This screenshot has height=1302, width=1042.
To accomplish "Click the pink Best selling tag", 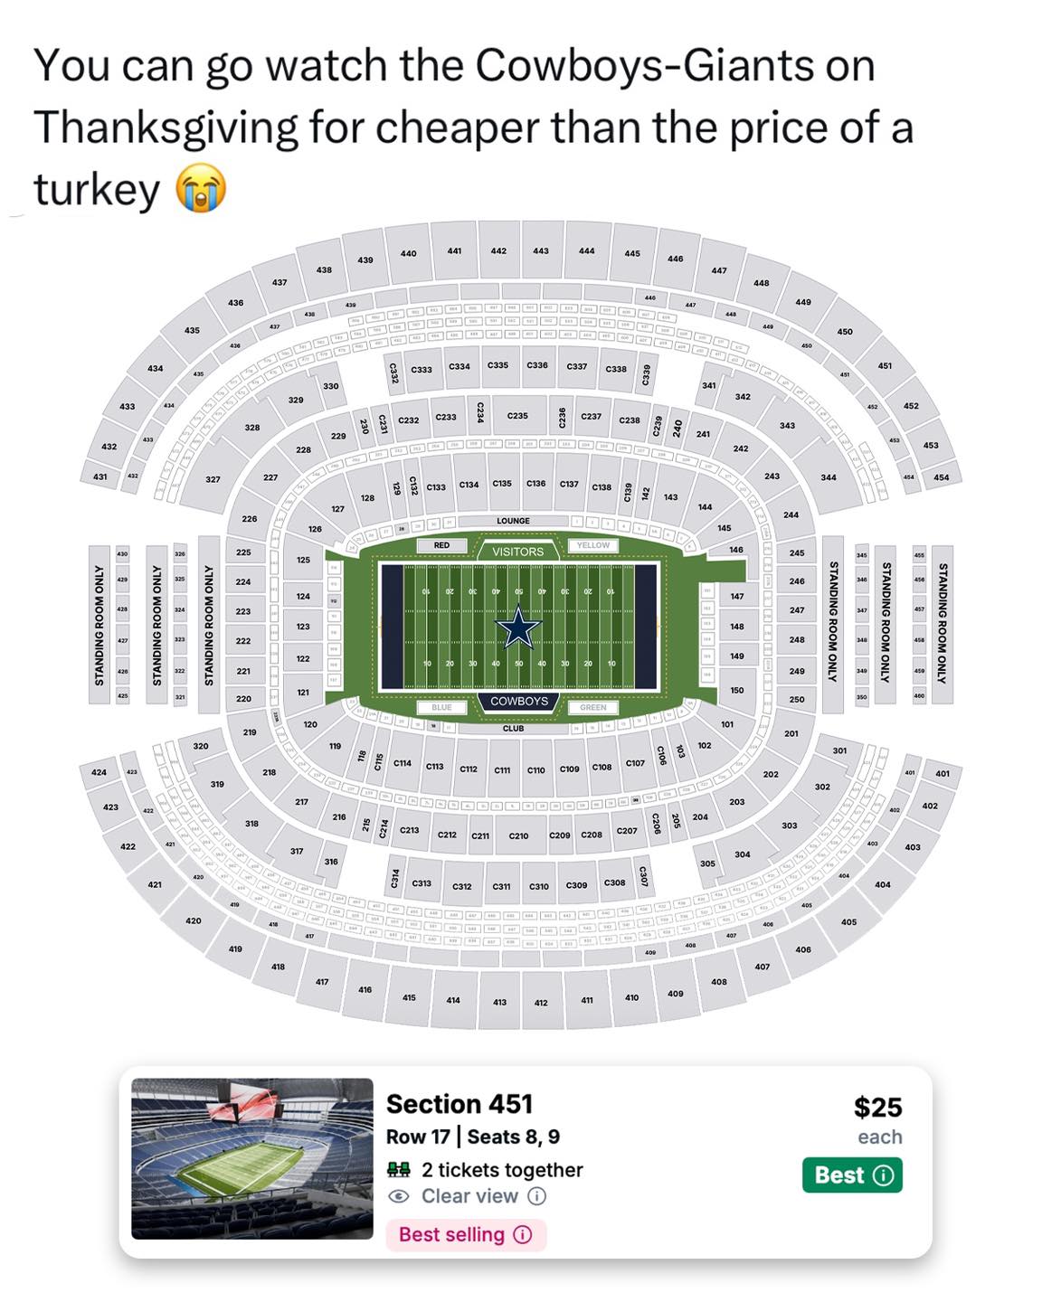I will tap(466, 1234).
